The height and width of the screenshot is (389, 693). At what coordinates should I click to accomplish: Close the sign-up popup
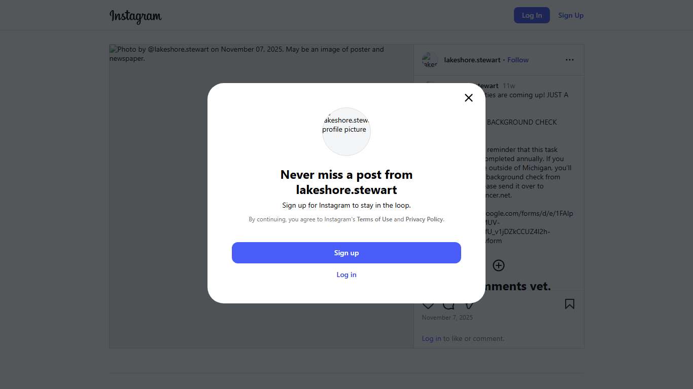(x=469, y=98)
